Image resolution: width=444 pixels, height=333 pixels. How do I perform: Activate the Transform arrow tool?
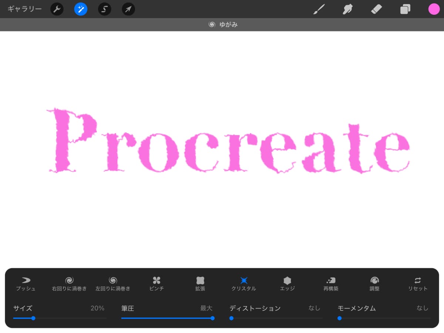tap(128, 9)
